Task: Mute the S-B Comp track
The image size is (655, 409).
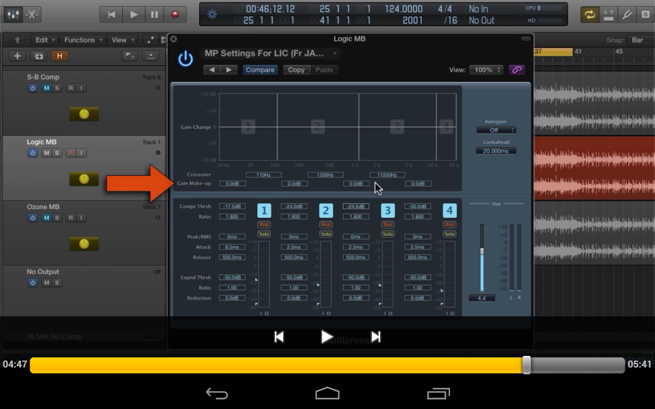Action: pos(46,88)
